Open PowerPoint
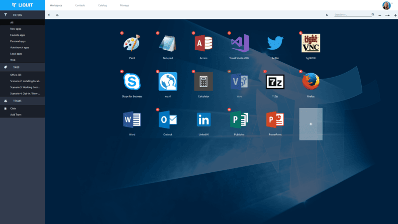Screen dimensions: 398x224 pyautogui.click(x=275, y=120)
